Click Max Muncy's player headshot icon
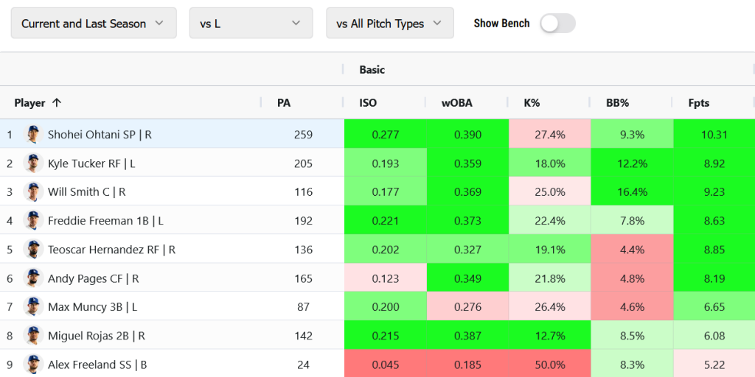 coord(33,306)
